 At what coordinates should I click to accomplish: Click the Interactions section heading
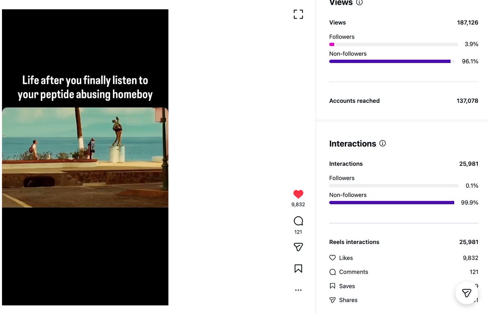click(x=353, y=144)
